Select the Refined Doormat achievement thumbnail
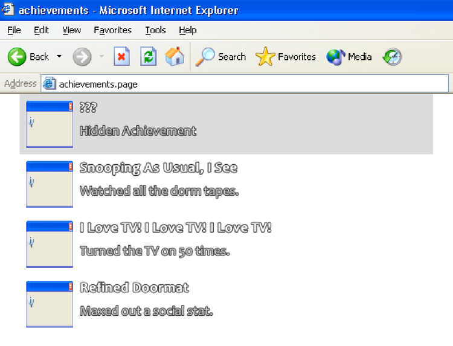 pos(50,304)
